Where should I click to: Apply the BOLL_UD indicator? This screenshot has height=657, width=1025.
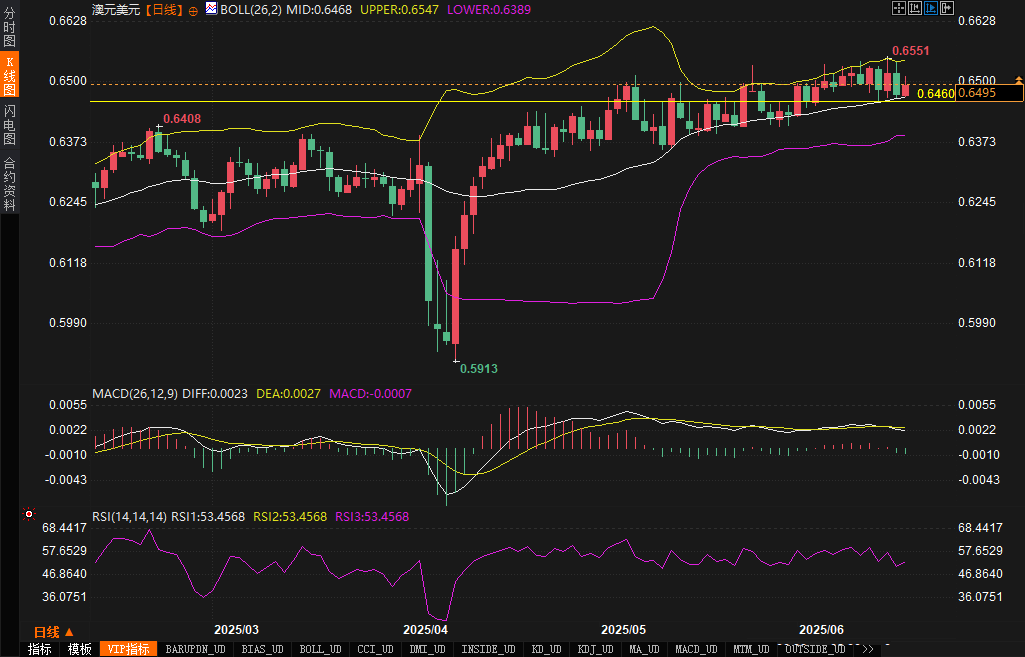320,649
